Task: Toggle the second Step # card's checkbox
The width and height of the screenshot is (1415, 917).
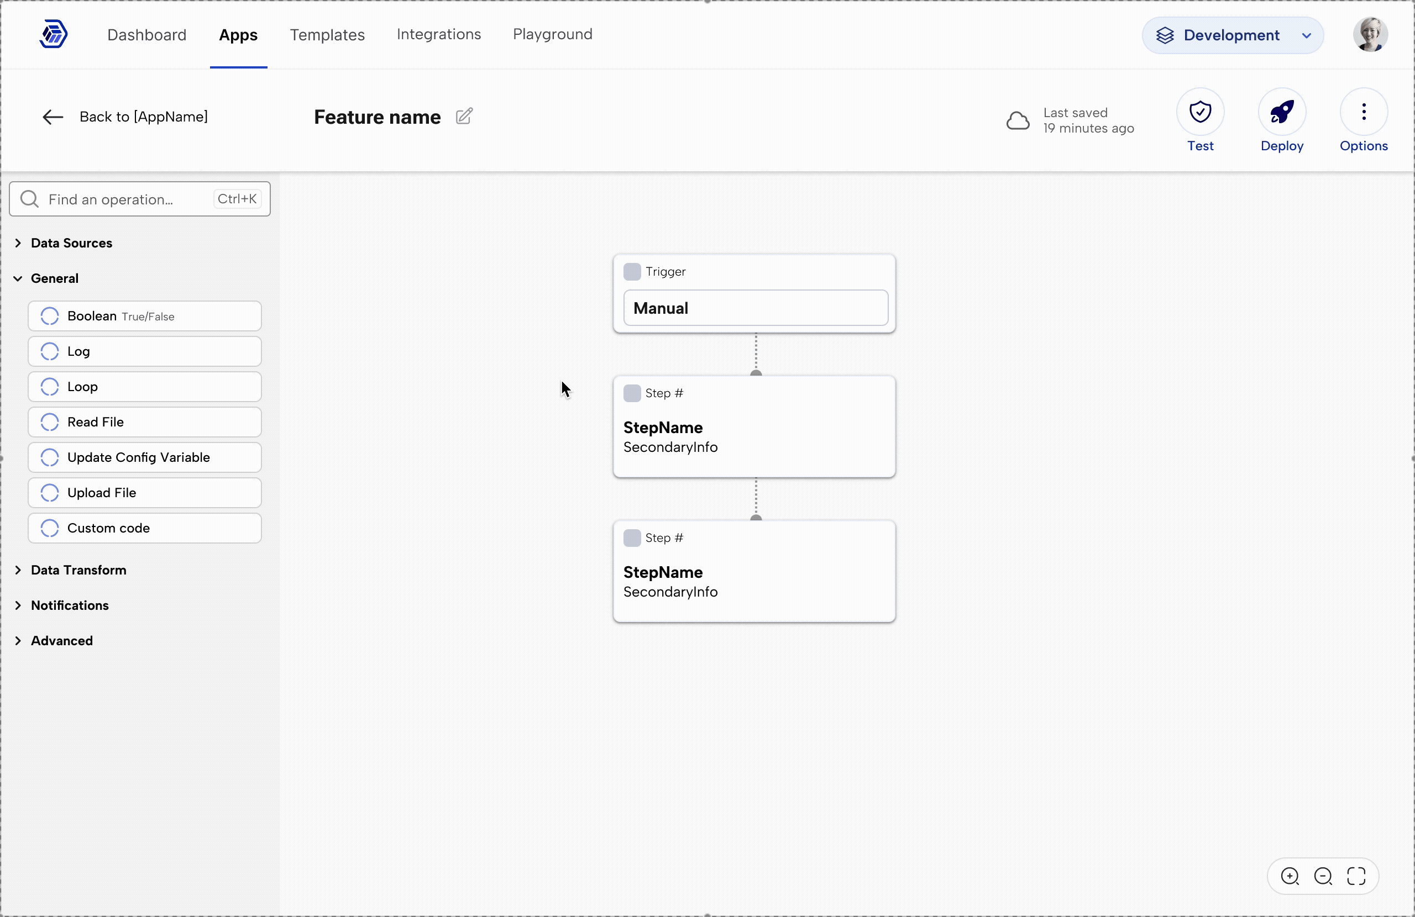Action: point(631,538)
